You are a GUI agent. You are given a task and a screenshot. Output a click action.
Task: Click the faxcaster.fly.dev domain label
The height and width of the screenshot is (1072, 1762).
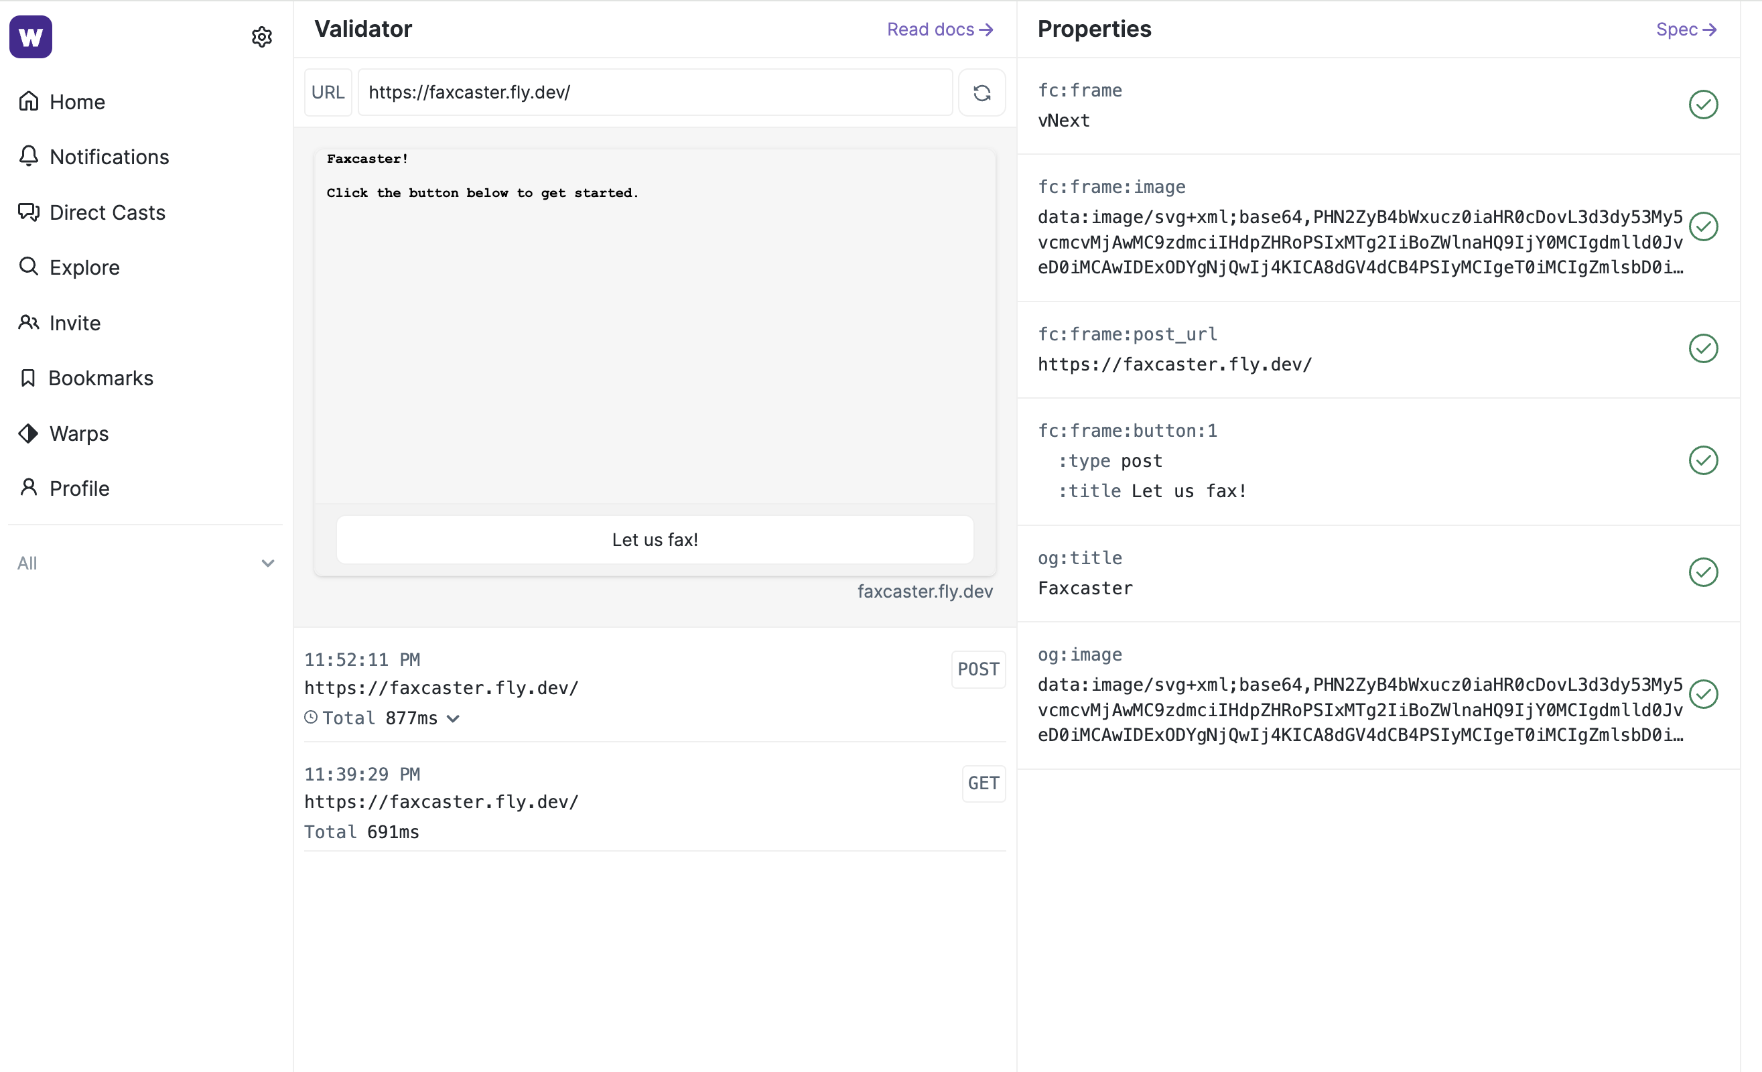[925, 592]
